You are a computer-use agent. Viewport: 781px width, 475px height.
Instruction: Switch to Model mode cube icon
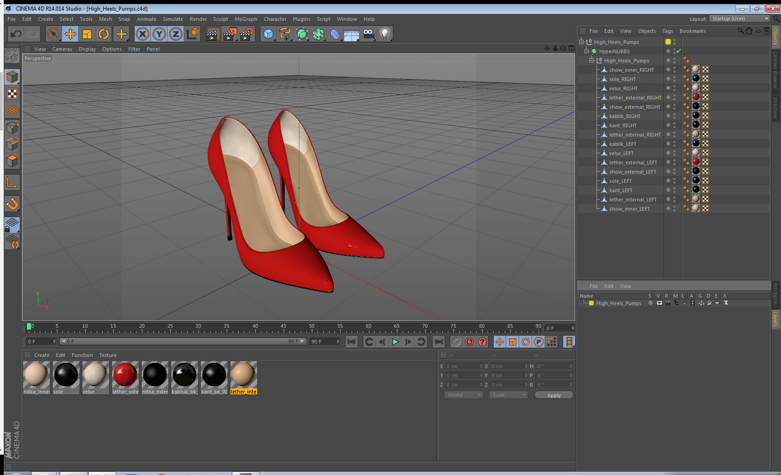click(12, 77)
